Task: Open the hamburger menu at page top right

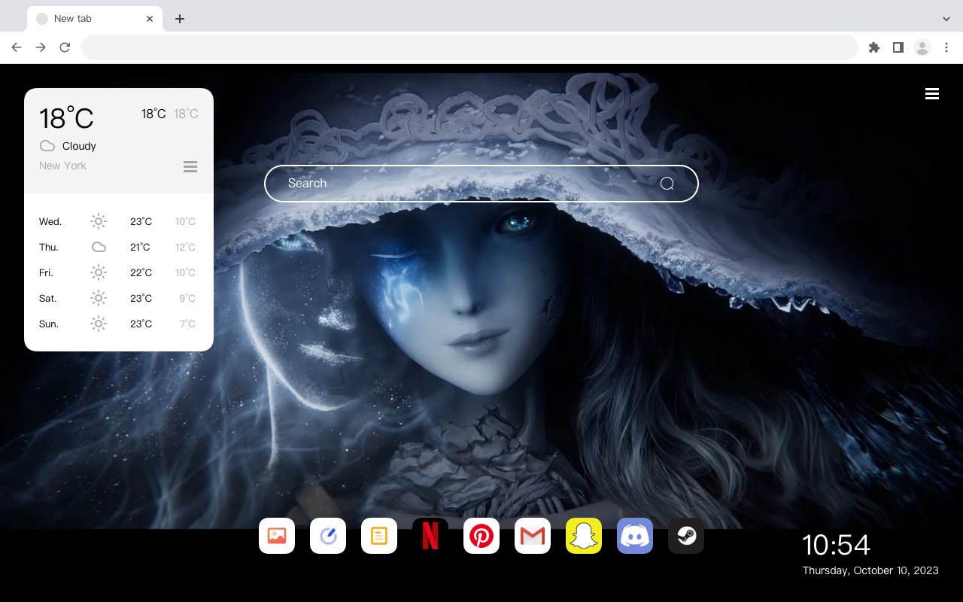Action: [x=932, y=93]
